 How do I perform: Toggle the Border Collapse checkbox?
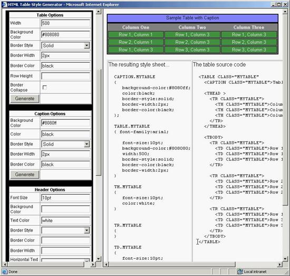[45, 88]
